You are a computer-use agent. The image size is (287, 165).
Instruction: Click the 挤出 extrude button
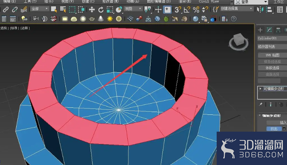pyautogui.click(x=274, y=129)
